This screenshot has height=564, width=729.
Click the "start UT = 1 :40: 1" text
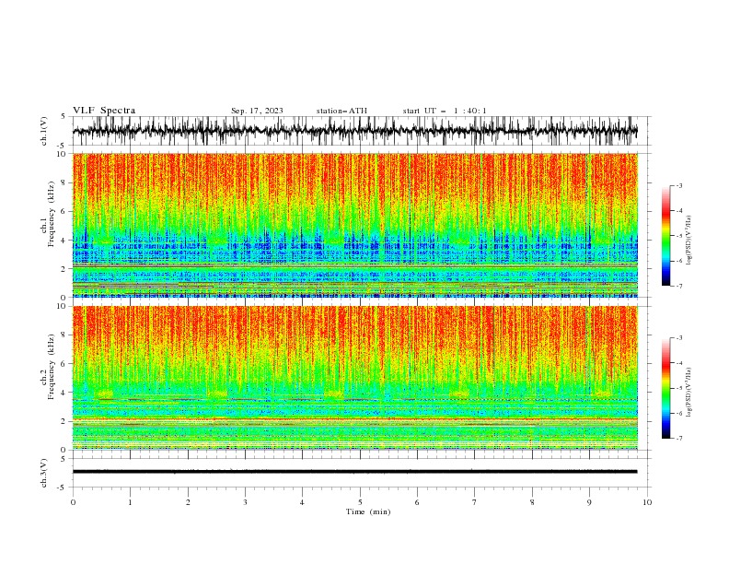pyautogui.click(x=445, y=111)
